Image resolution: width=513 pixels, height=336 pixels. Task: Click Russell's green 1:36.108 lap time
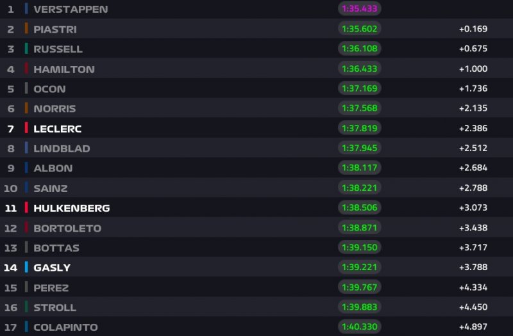tap(359, 49)
